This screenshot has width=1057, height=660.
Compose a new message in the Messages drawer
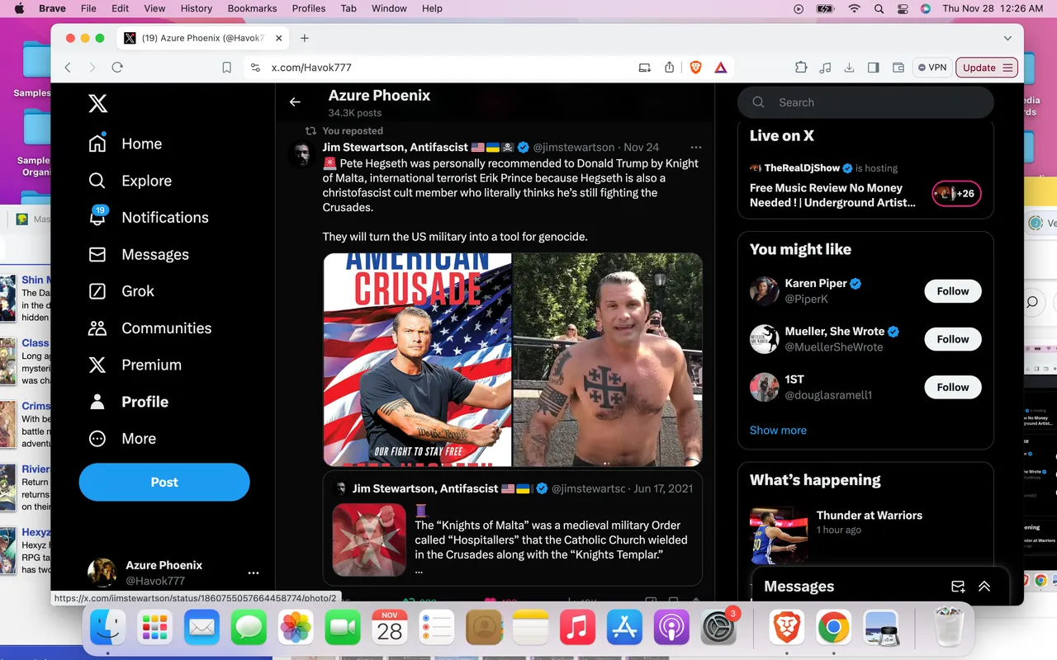[x=958, y=587]
